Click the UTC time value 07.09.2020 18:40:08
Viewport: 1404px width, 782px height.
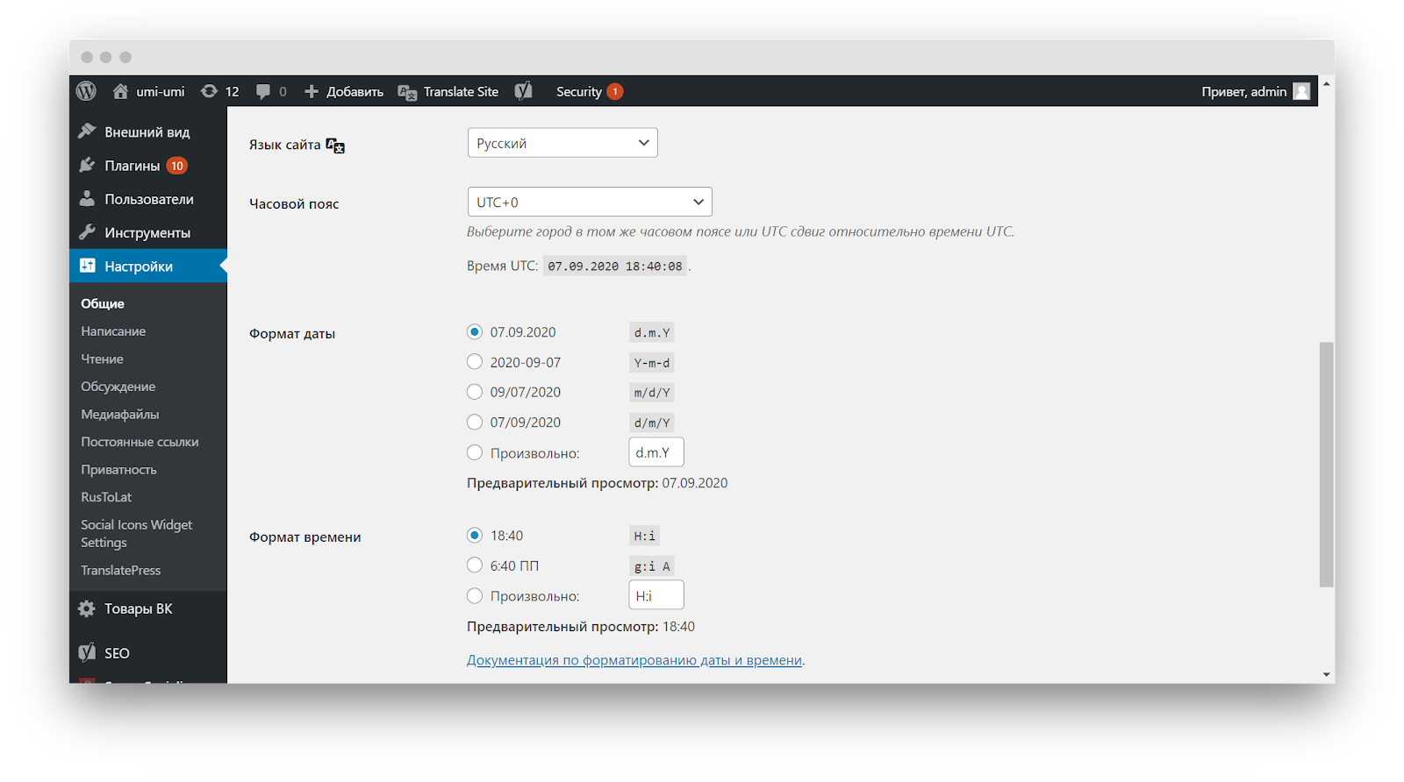pyautogui.click(x=614, y=267)
